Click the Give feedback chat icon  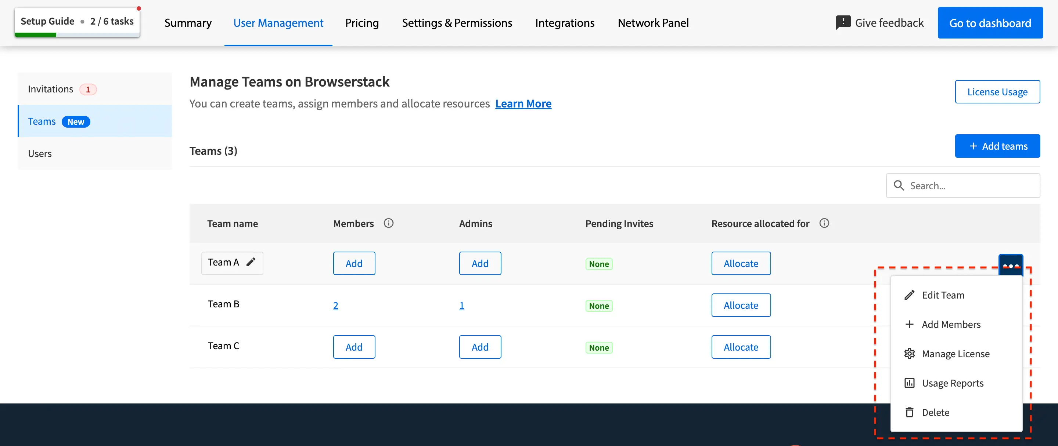(x=843, y=22)
